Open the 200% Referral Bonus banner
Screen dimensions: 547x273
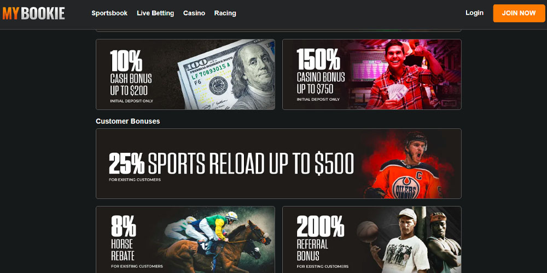pyautogui.click(x=372, y=240)
